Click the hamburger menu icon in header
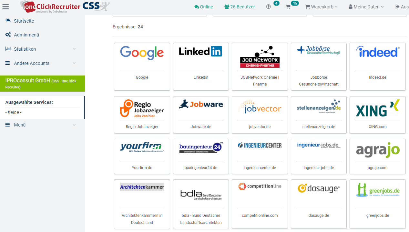Screen dimensions: 409x232 (5, 6)
